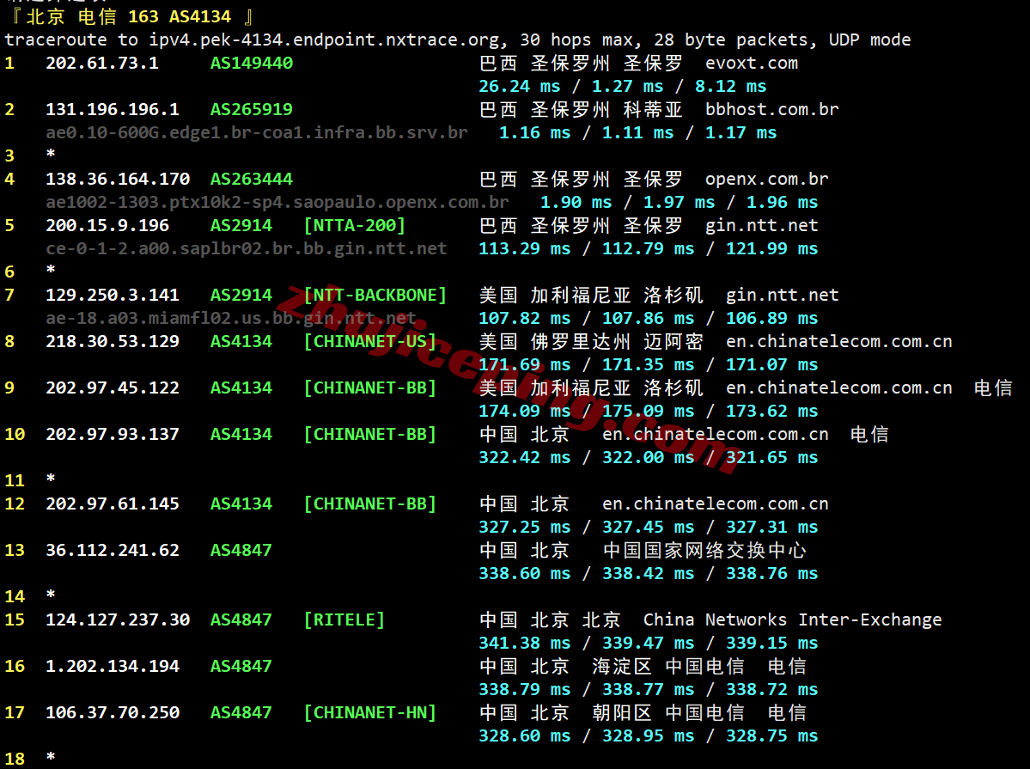
Task: Click IP address 200.15.9.196
Action: (107, 225)
